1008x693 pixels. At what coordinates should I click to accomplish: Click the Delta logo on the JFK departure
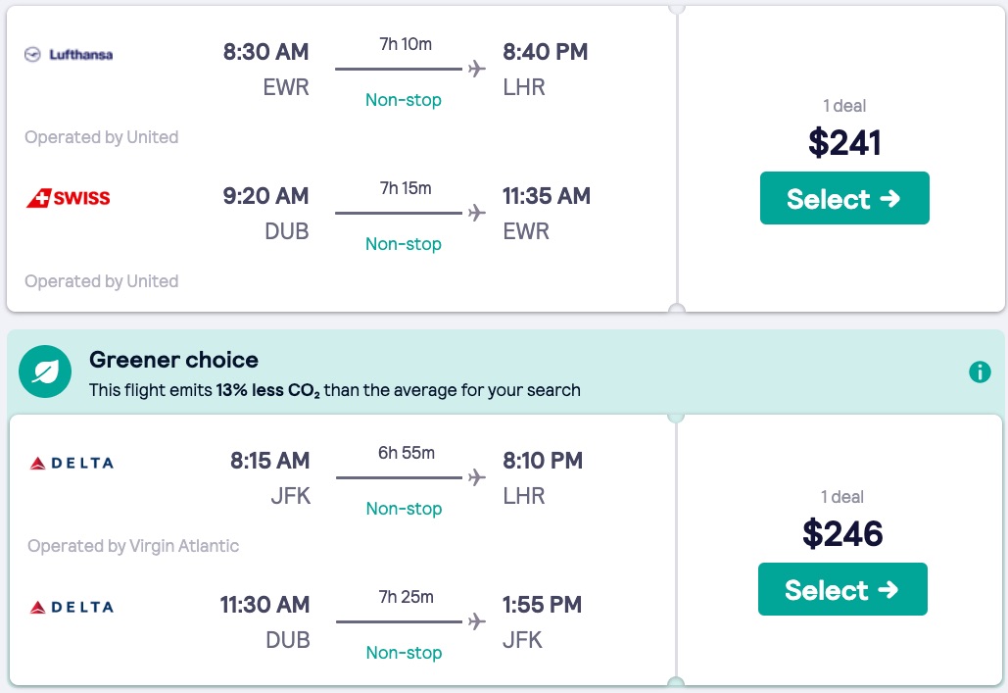pos(72,463)
